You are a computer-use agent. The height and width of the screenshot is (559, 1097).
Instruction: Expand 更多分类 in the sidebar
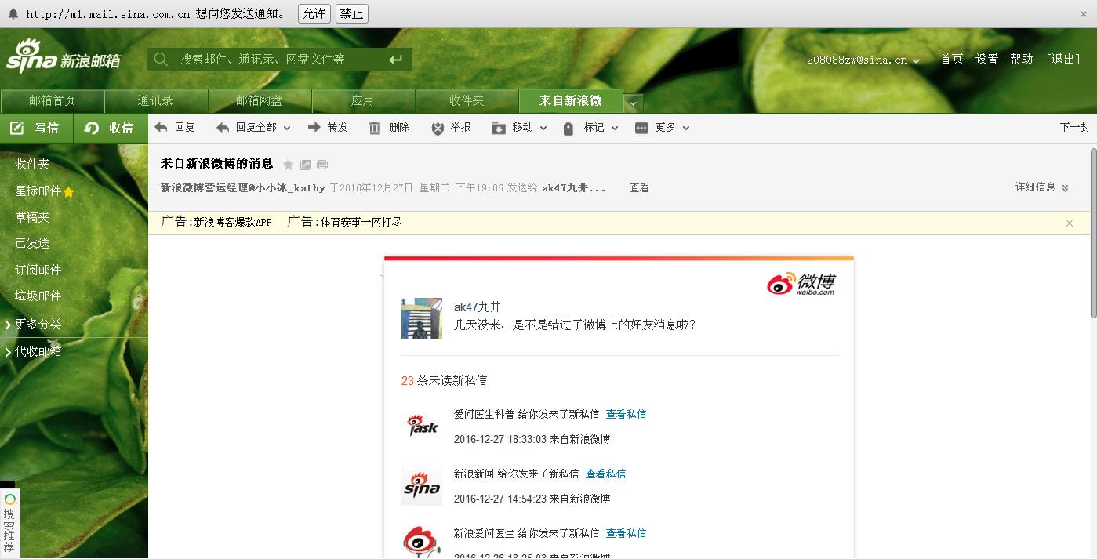tap(34, 324)
